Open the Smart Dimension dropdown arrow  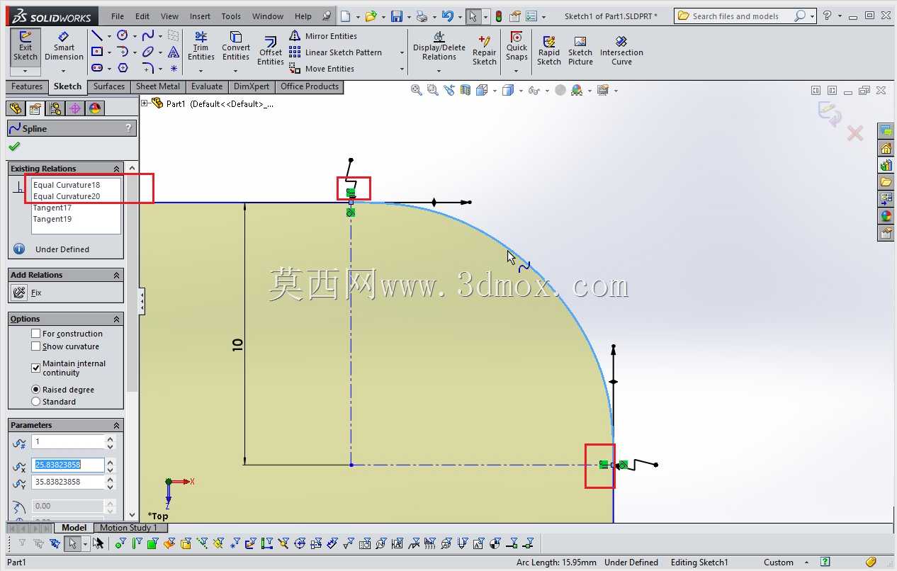tap(63, 71)
